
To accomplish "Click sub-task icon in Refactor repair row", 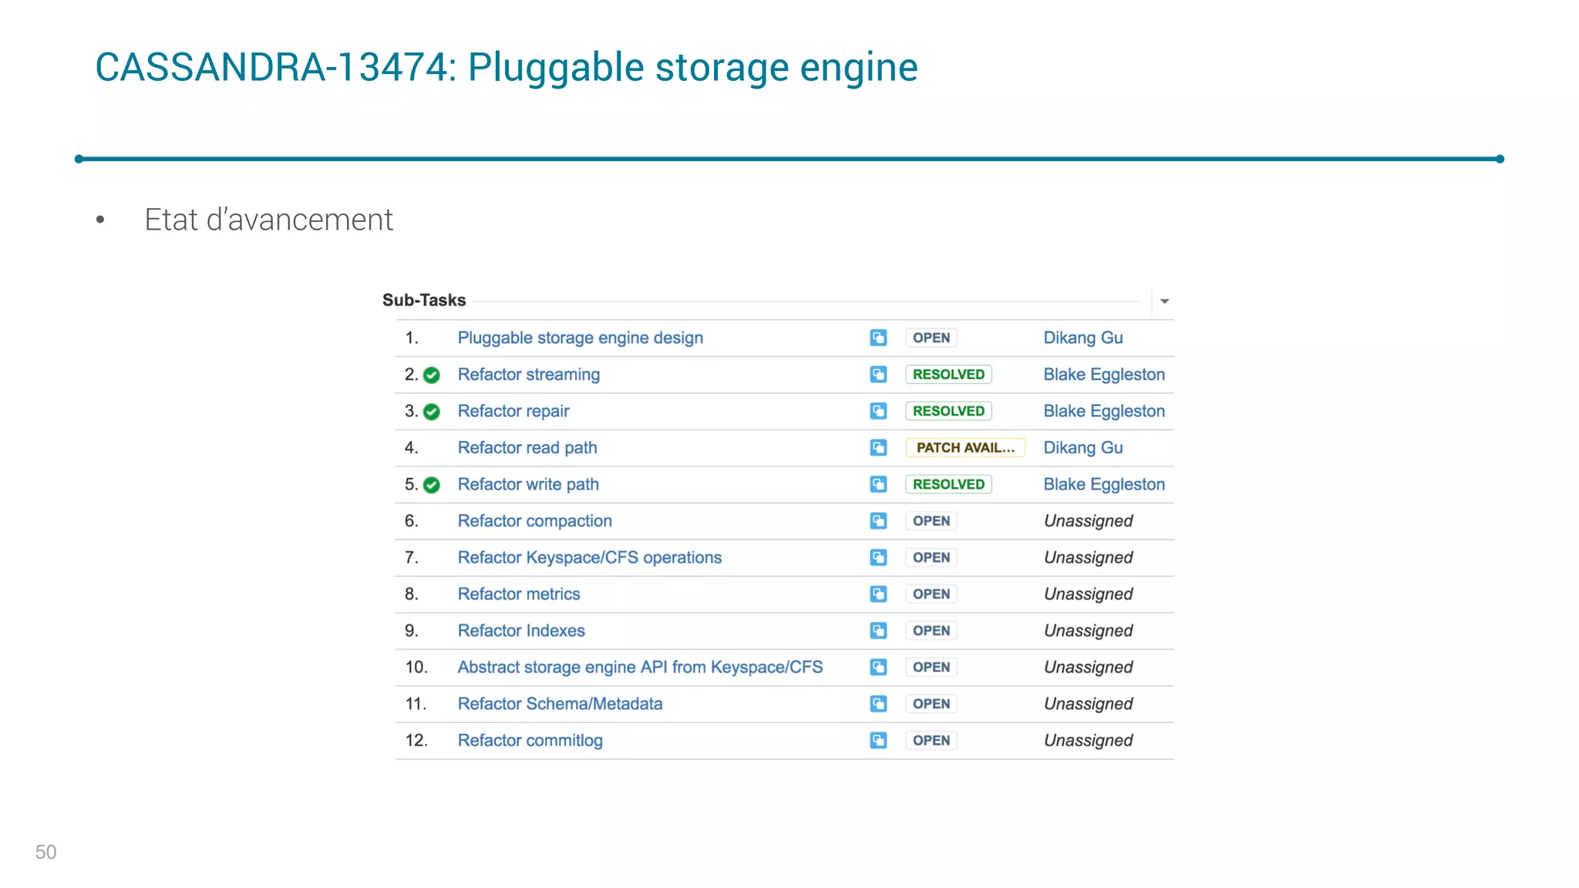I will [x=878, y=411].
